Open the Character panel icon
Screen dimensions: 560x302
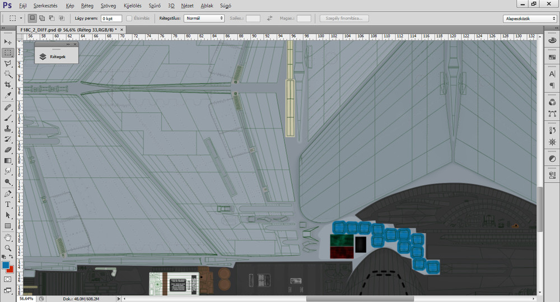(552, 74)
